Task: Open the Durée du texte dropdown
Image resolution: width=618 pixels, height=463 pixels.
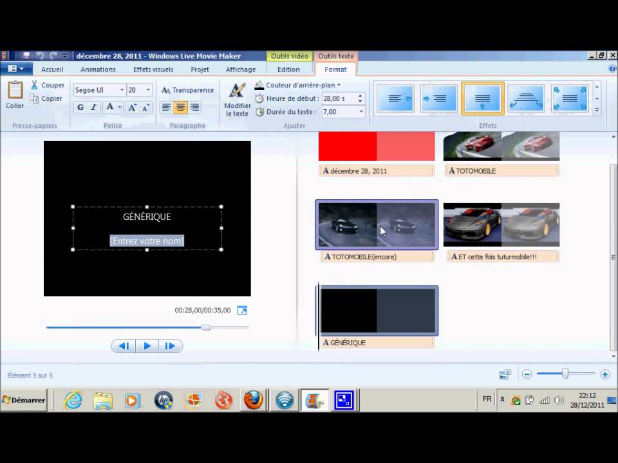Action: 361,112
